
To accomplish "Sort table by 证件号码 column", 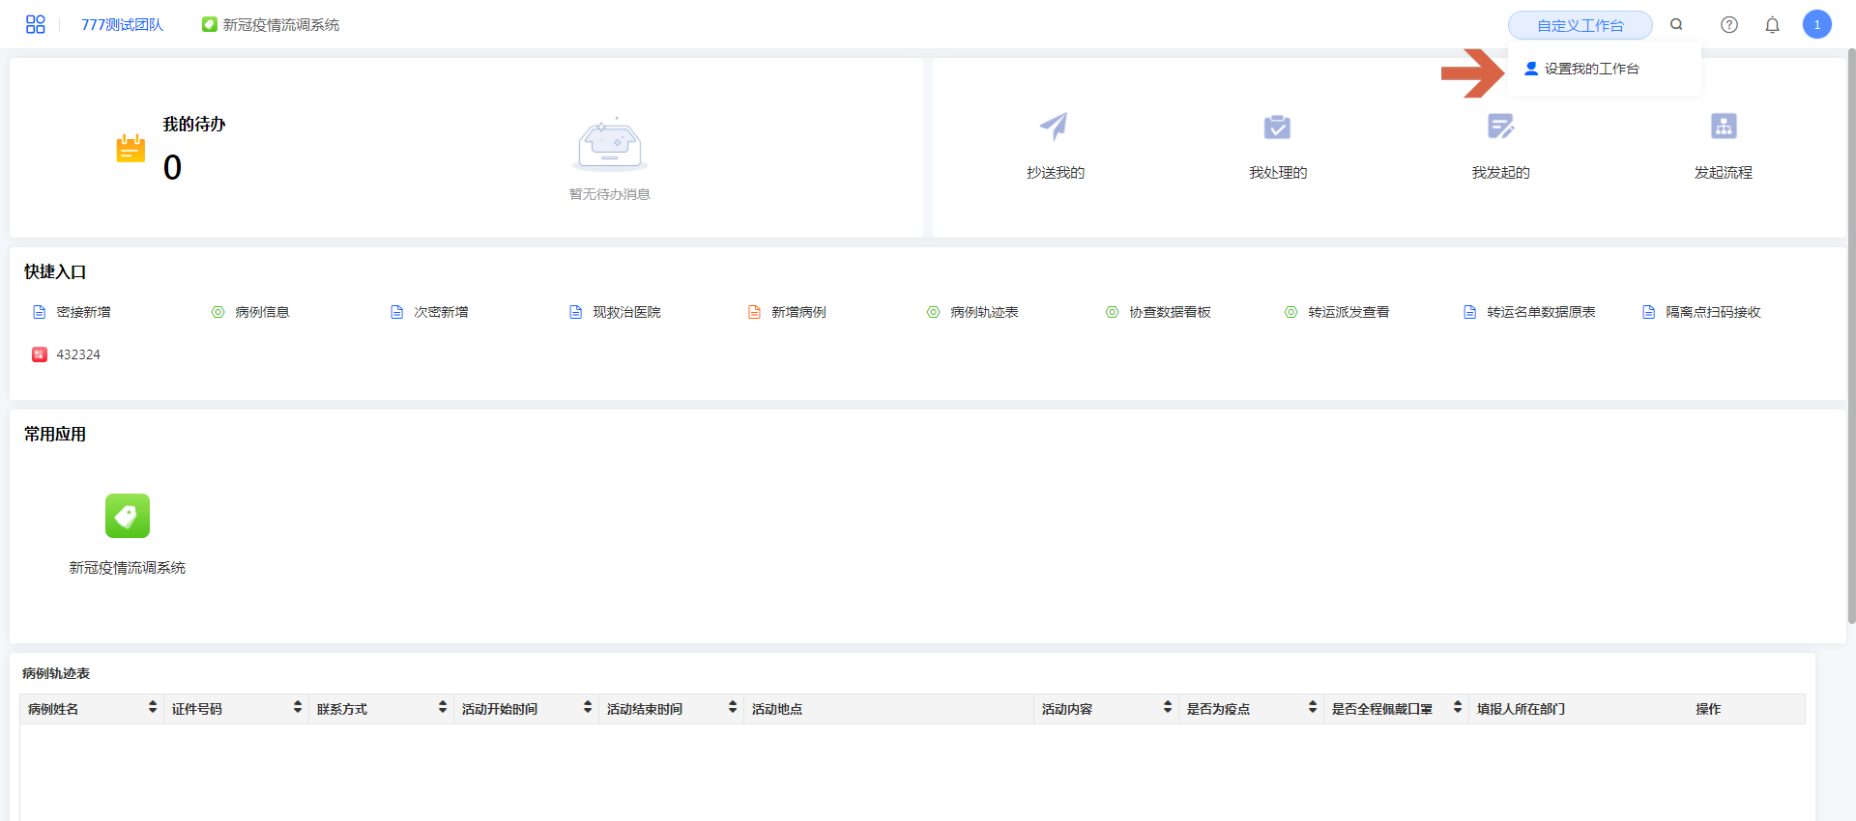I will 298,708.
